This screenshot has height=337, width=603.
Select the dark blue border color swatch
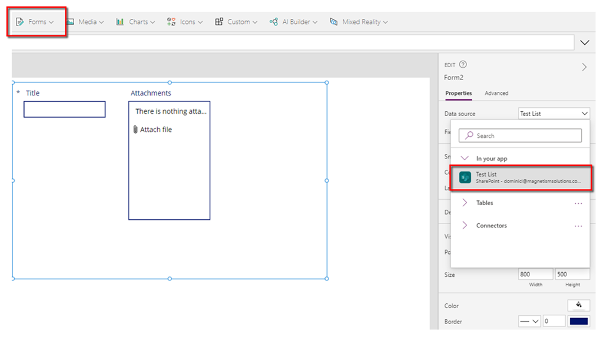click(x=579, y=321)
